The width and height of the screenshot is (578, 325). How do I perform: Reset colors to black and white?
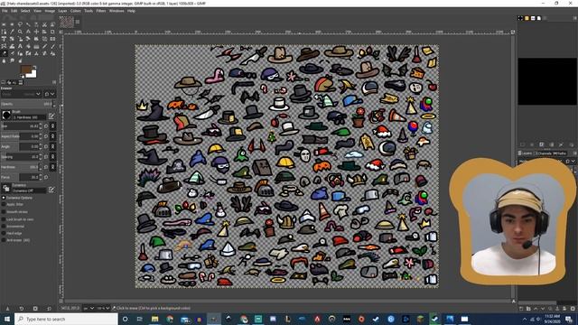coord(23,77)
